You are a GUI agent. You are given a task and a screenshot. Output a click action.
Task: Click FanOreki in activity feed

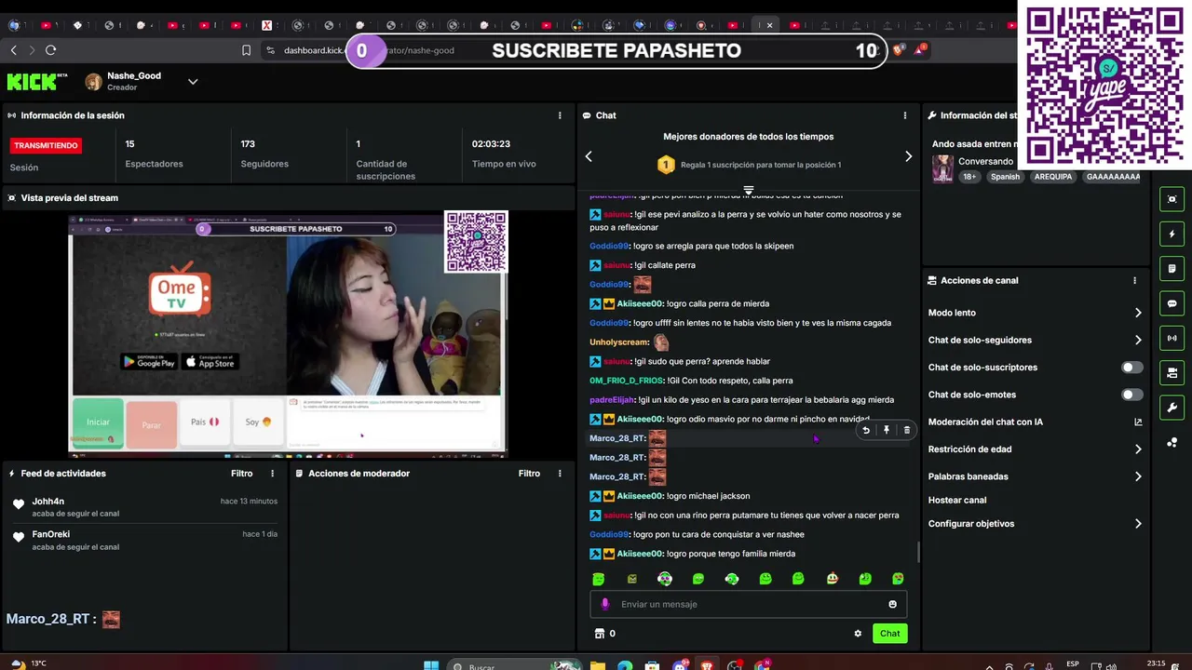pos(51,534)
